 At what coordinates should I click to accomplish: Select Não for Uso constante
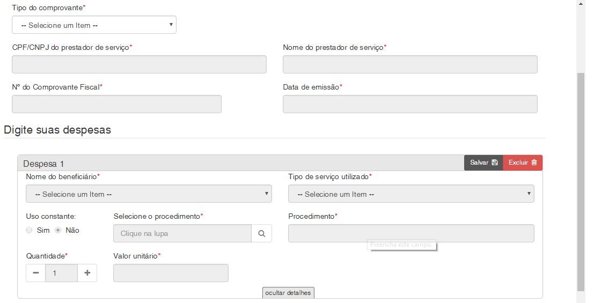point(58,230)
